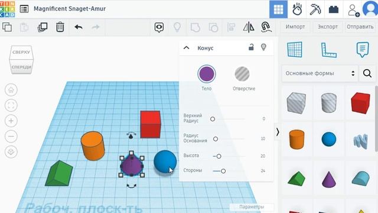Viewport: 378px width, 213px height.
Task: Adjust the Радиус Основания slider
Action: click(216, 139)
